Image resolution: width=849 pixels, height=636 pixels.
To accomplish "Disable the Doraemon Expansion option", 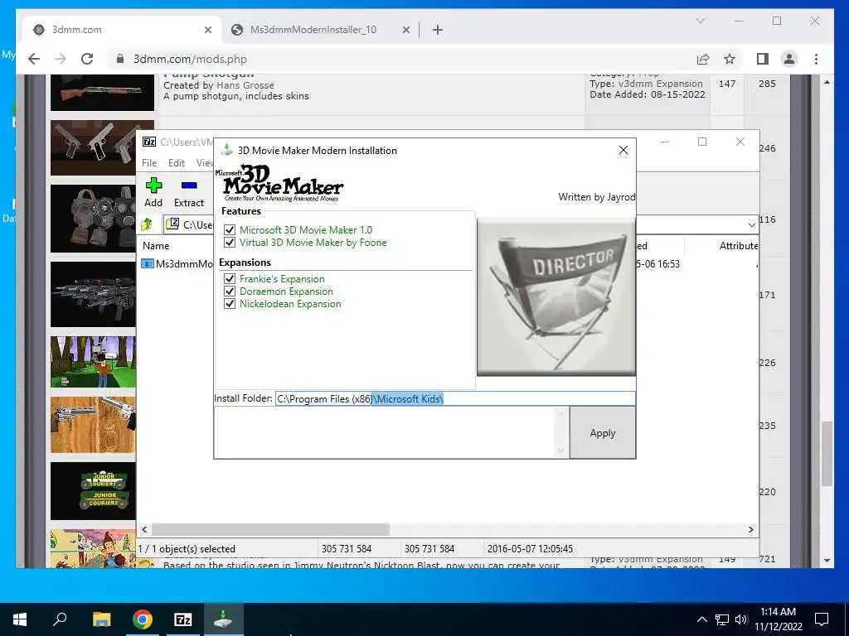I will [x=230, y=291].
